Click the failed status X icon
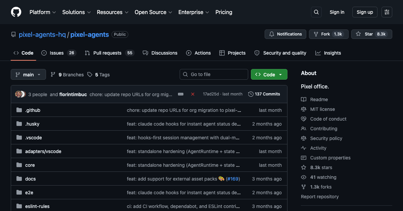 (x=193, y=94)
